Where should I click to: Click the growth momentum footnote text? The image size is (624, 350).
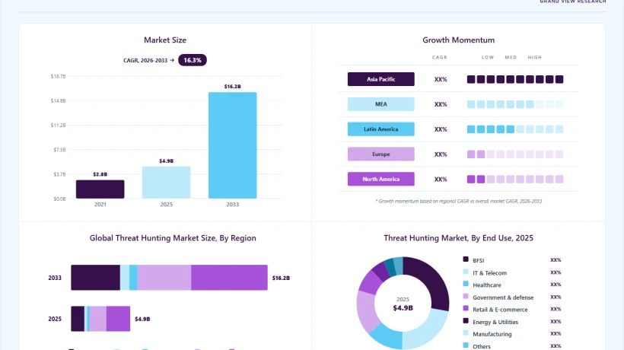[x=458, y=201]
